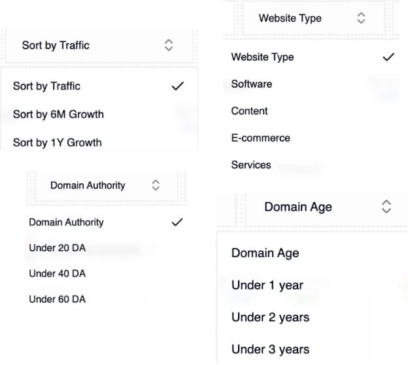This screenshot has width=408, height=365.
Task: Click the Domain Age chevron arrows icon
Action: coord(386,207)
